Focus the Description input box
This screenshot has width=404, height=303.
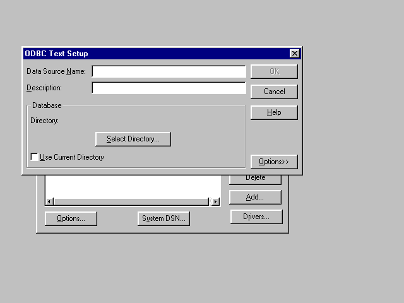point(169,88)
